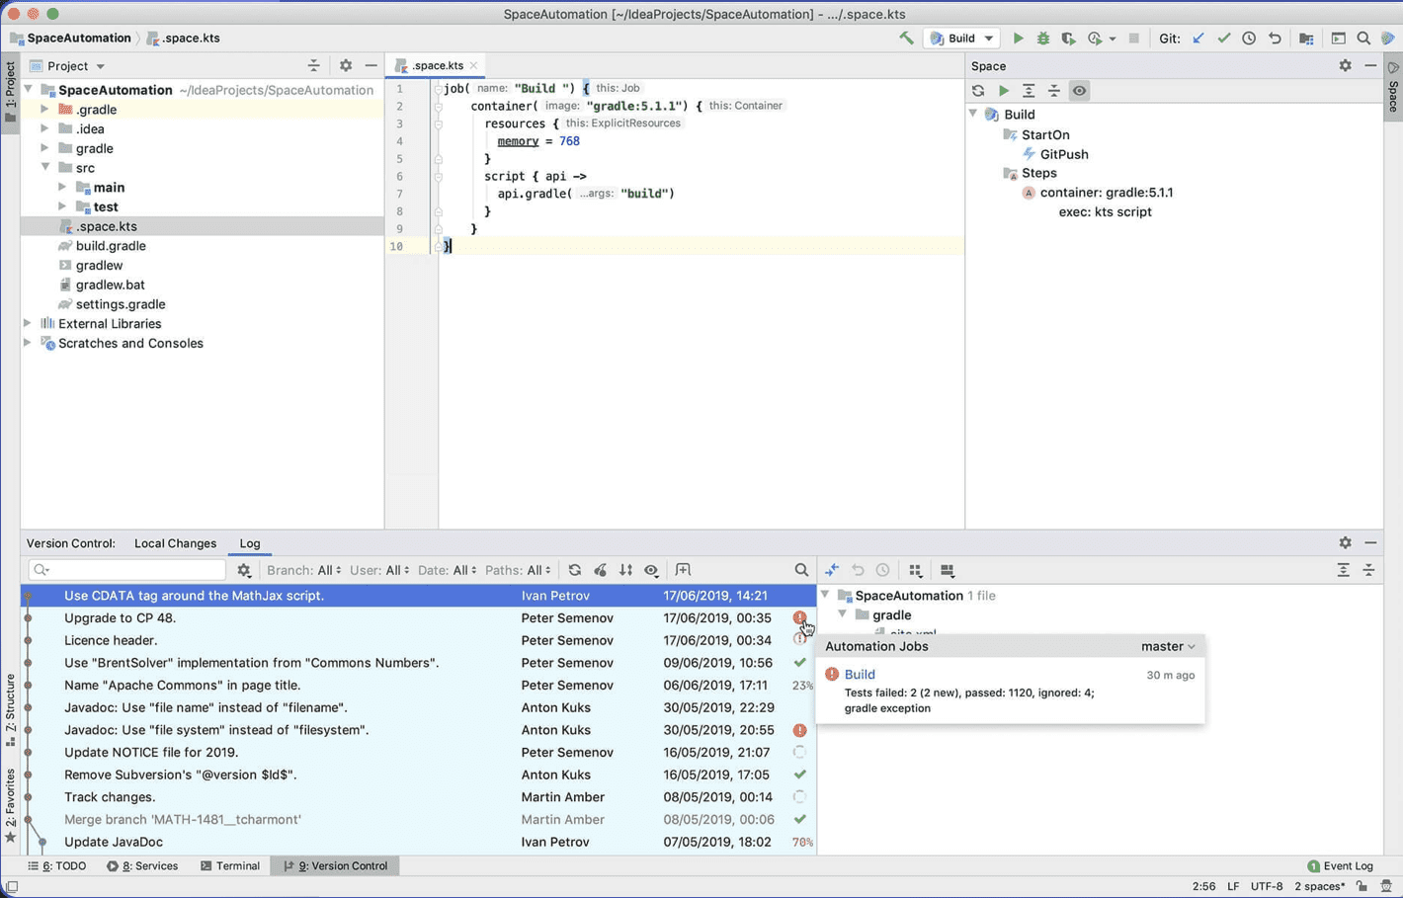Collapse the src folder
The width and height of the screenshot is (1403, 898).
click(x=44, y=168)
